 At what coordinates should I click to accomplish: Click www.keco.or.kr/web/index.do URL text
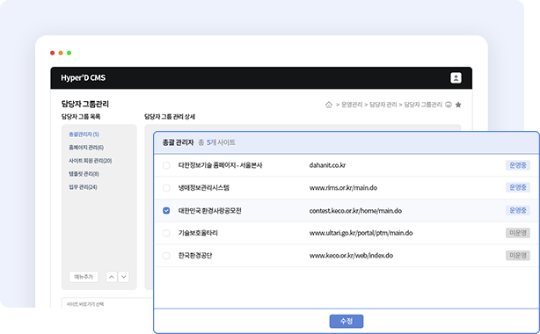click(351, 256)
